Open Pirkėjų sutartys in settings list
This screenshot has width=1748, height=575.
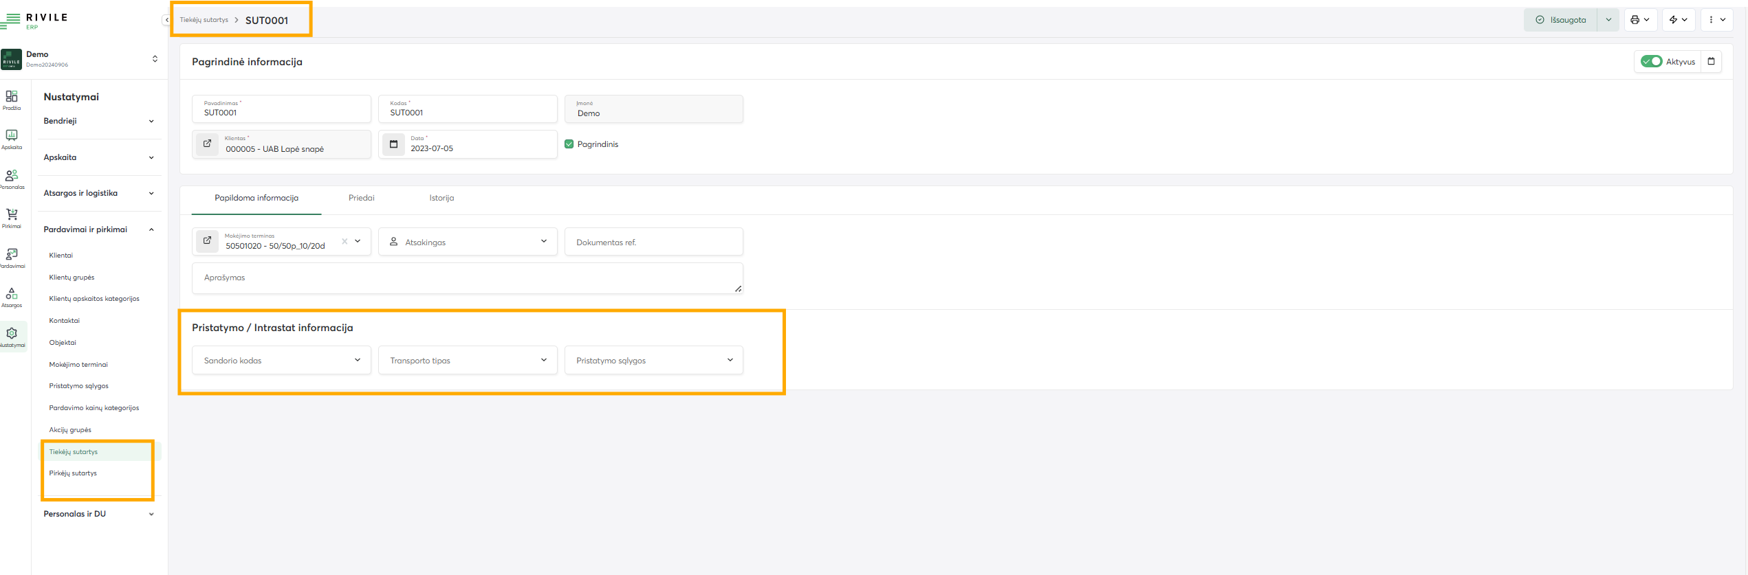[x=73, y=473]
